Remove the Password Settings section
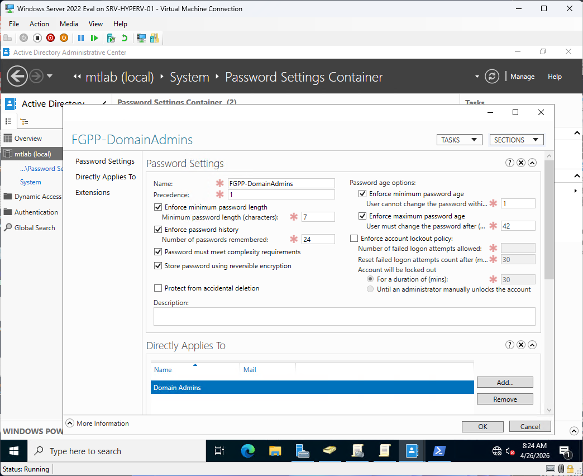This screenshot has width=583, height=476. [521, 163]
